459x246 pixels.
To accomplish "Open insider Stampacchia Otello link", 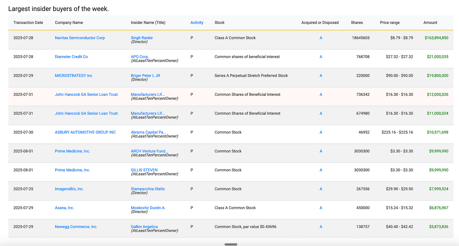I will click(x=148, y=189).
